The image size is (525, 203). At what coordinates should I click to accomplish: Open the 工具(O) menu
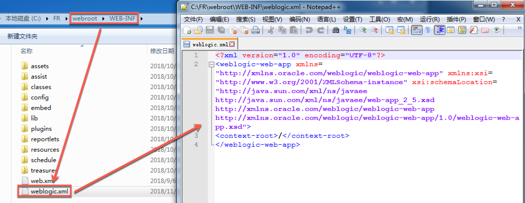380,19
